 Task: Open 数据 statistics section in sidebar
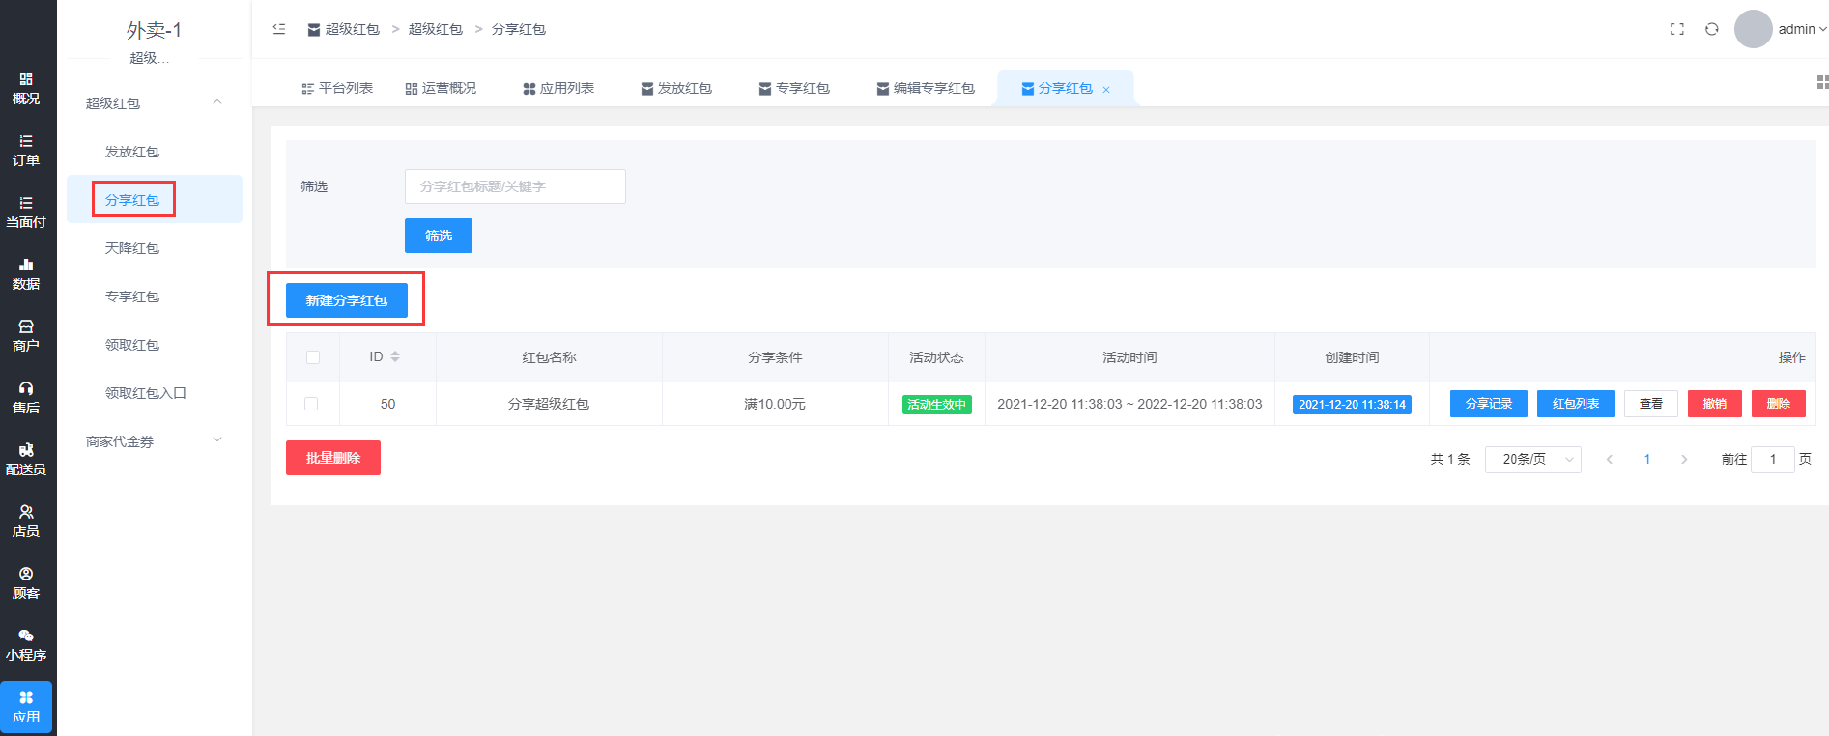(26, 274)
